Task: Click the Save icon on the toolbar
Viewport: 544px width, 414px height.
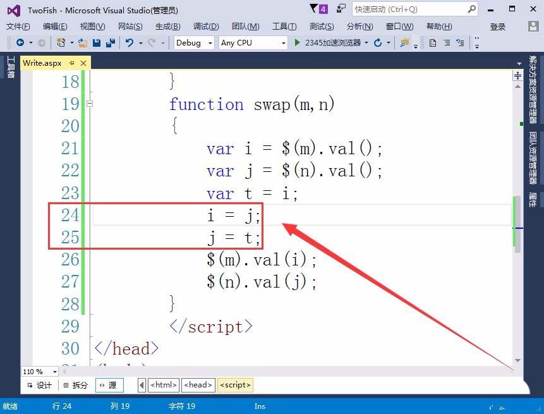Action: [x=96, y=43]
